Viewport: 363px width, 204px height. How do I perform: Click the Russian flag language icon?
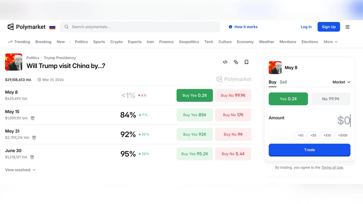click(52, 27)
